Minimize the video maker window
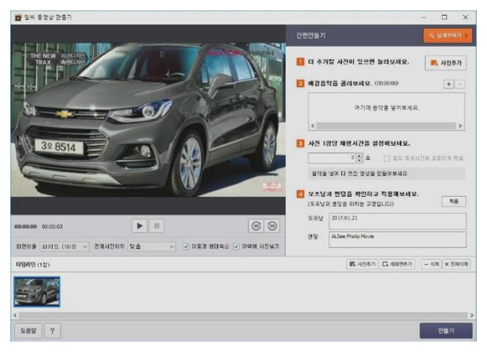 424,18
